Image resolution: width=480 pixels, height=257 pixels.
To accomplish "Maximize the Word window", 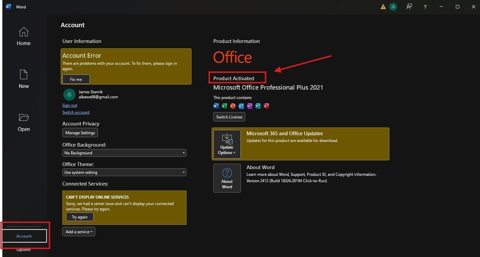I will point(457,7).
